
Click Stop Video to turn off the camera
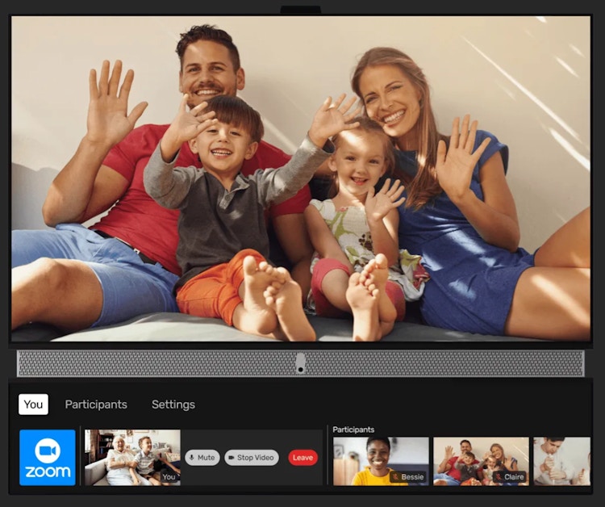pyautogui.click(x=251, y=458)
